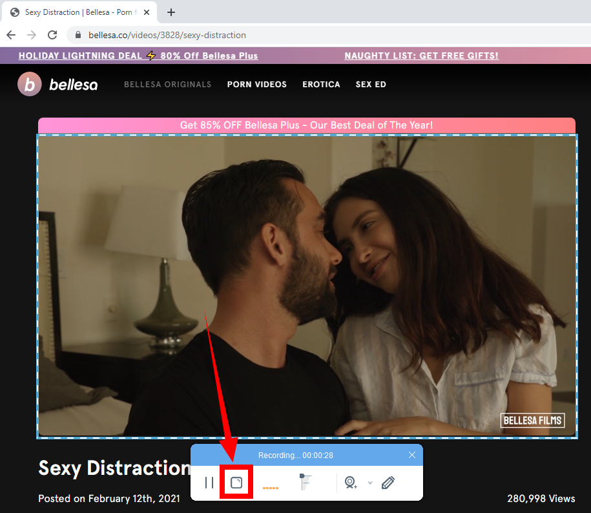591x513 pixels.
Task: Click the posted date February 12th, 2021
Action: pyautogui.click(x=109, y=499)
